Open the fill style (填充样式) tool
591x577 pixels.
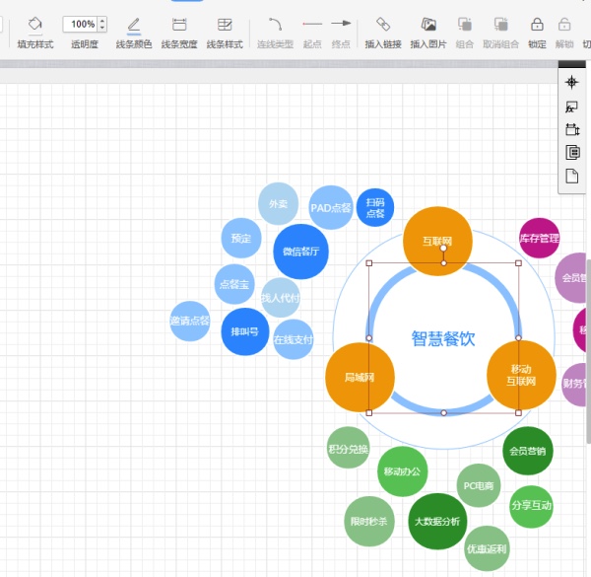(x=35, y=24)
